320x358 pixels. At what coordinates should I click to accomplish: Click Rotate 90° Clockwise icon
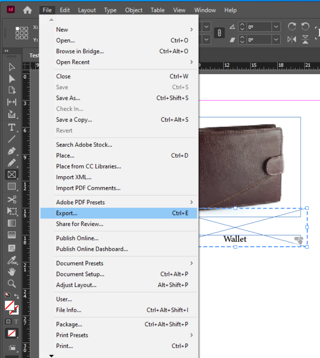(292, 27)
